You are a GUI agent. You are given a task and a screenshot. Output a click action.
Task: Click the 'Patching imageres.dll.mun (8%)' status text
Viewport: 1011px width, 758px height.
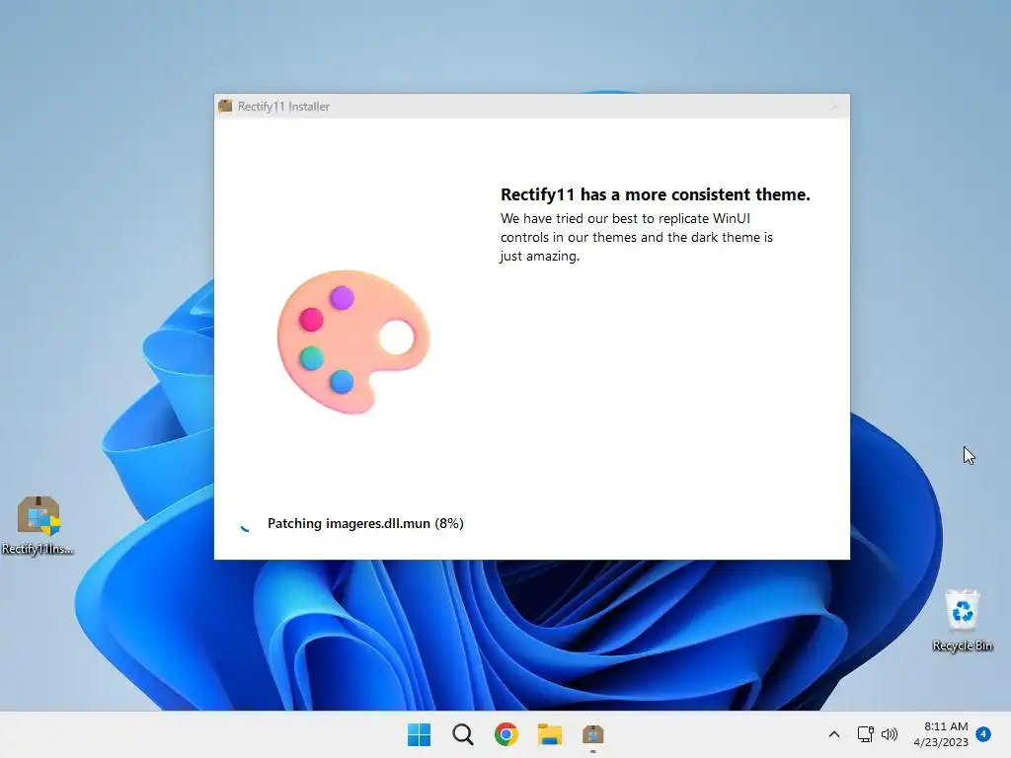click(365, 523)
